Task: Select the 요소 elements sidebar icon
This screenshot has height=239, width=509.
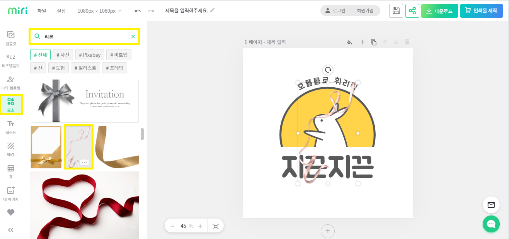Action: click(11, 105)
